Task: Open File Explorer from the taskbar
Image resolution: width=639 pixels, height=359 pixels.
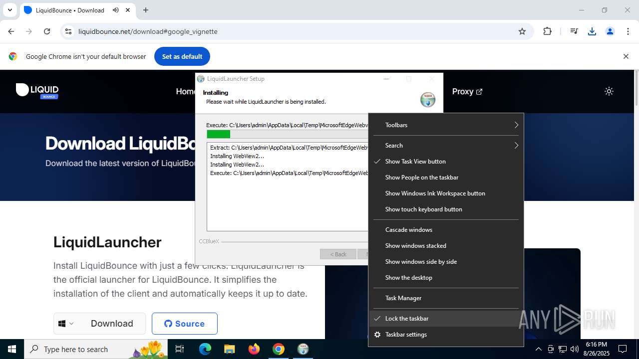Action: (229, 349)
